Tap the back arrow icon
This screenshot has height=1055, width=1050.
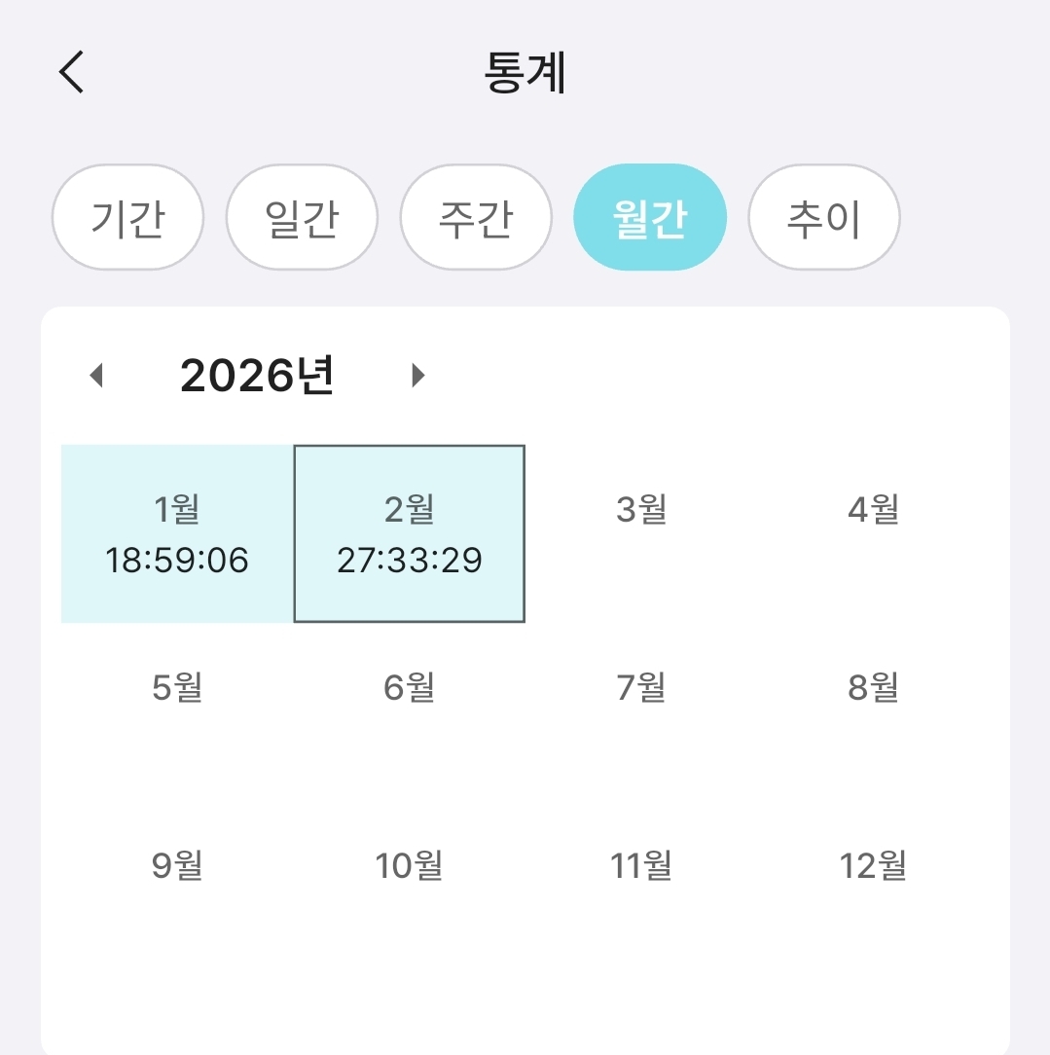(72, 73)
